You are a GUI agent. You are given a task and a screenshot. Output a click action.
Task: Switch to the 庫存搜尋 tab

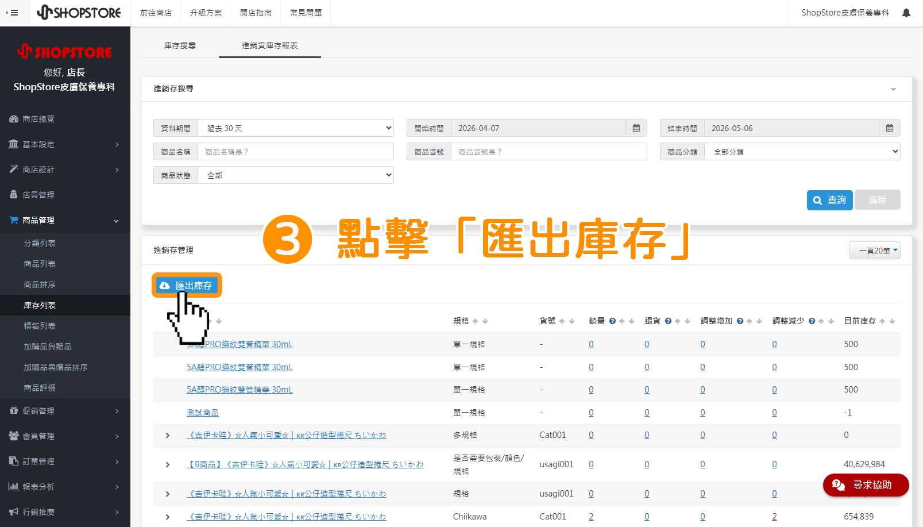click(180, 45)
